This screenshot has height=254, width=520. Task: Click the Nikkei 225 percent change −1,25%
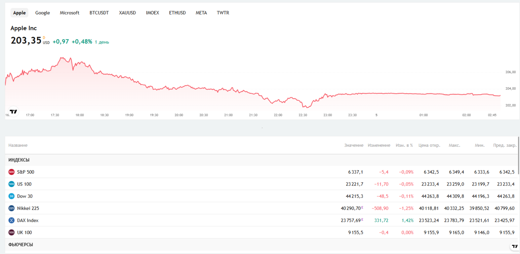(x=406, y=208)
